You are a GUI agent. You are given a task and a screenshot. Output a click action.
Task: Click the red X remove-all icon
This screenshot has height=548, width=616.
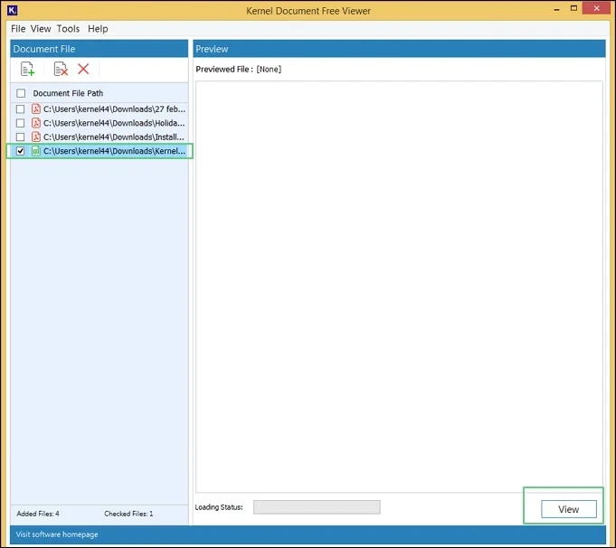tap(83, 69)
